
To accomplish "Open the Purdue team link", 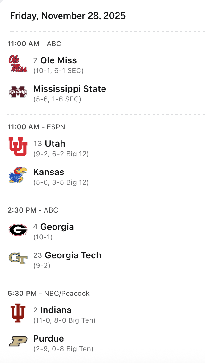I will [48, 339].
